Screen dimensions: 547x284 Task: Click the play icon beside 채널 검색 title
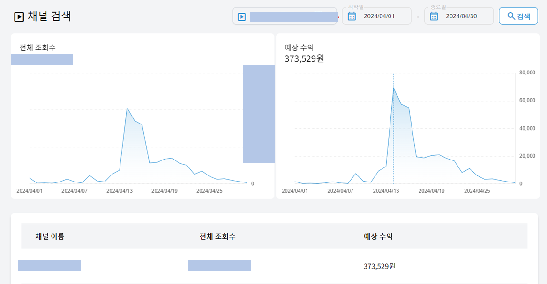[19, 17]
